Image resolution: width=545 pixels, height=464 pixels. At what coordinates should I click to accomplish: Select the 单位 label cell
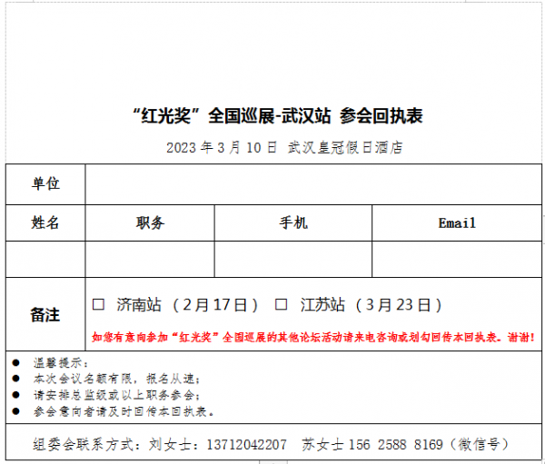pos(45,184)
